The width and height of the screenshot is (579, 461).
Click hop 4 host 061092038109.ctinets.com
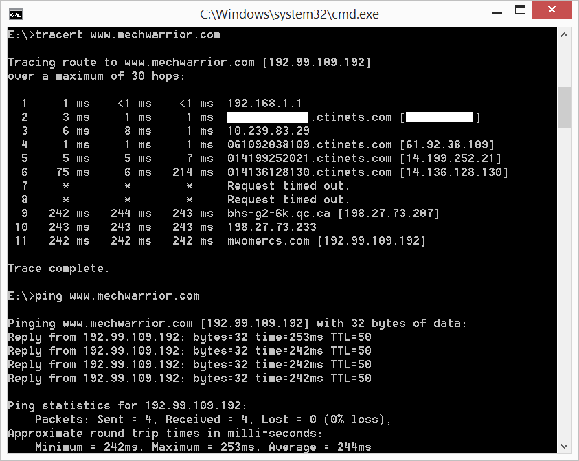coord(310,144)
